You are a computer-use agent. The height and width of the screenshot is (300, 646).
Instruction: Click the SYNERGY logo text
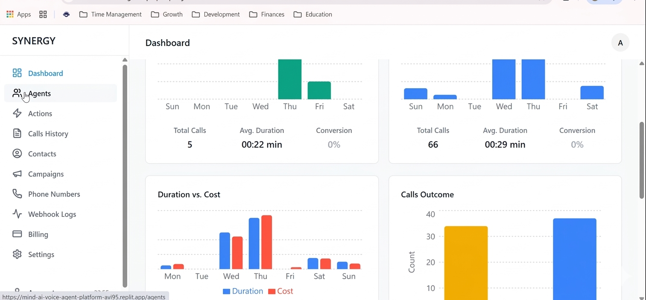point(34,41)
